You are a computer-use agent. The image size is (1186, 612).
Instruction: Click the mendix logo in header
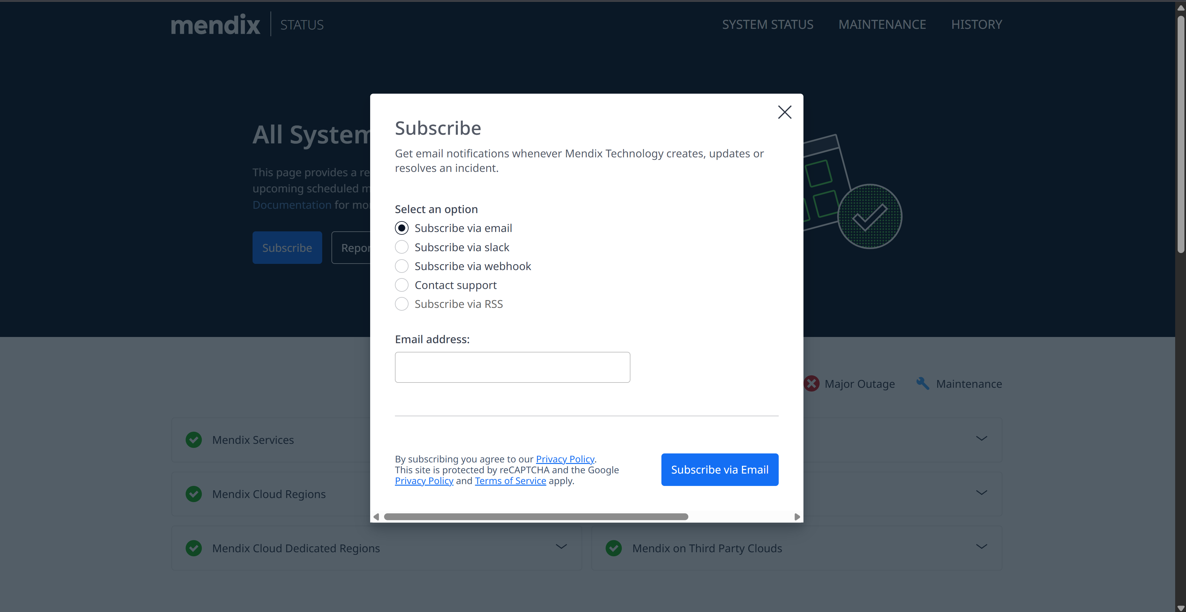pyautogui.click(x=215, y=24)
